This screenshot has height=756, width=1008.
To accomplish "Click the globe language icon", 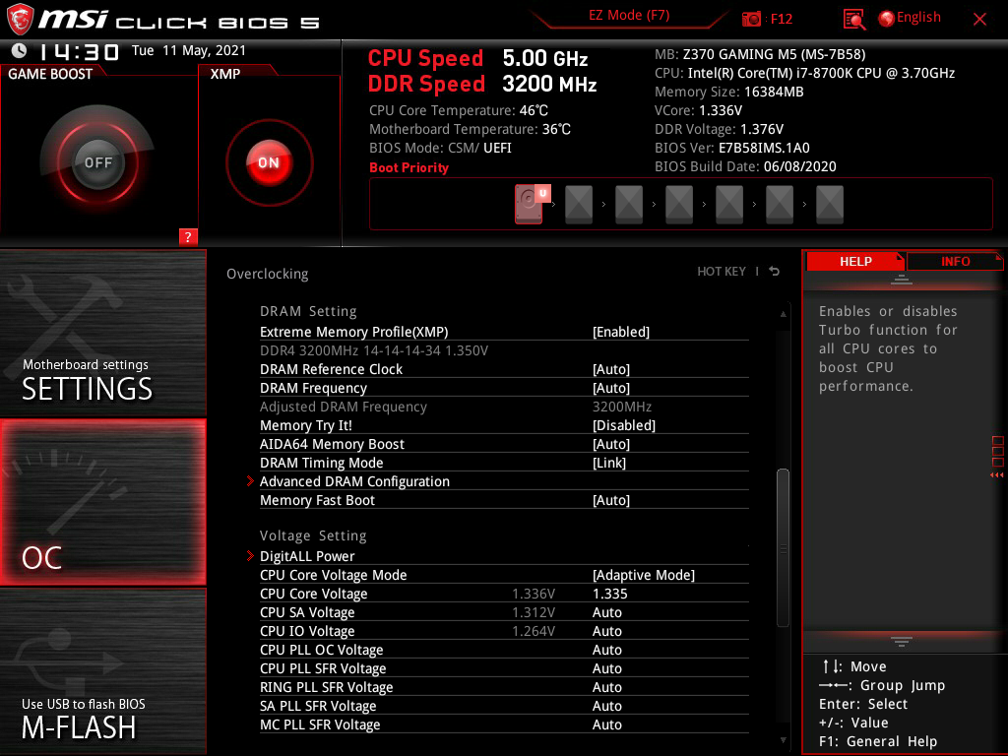I will [x=887, y=19].
